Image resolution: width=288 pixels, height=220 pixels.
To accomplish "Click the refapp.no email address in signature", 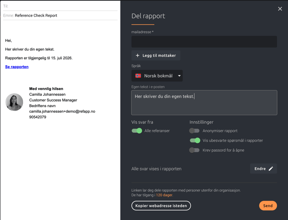I will (62, 112).
